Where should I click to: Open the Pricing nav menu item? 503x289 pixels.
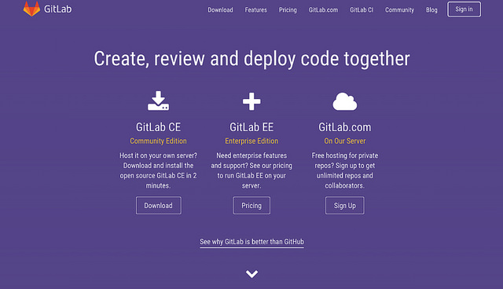pos(288,10)
